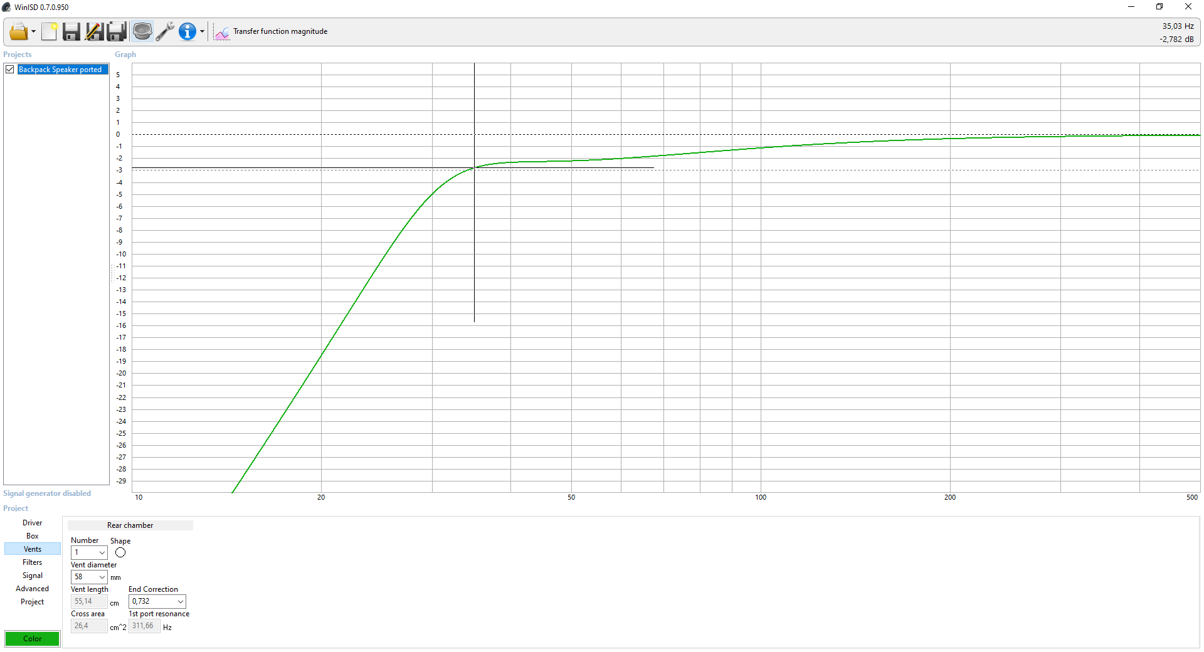Click the Vent length field

click(x=89, y=601)
